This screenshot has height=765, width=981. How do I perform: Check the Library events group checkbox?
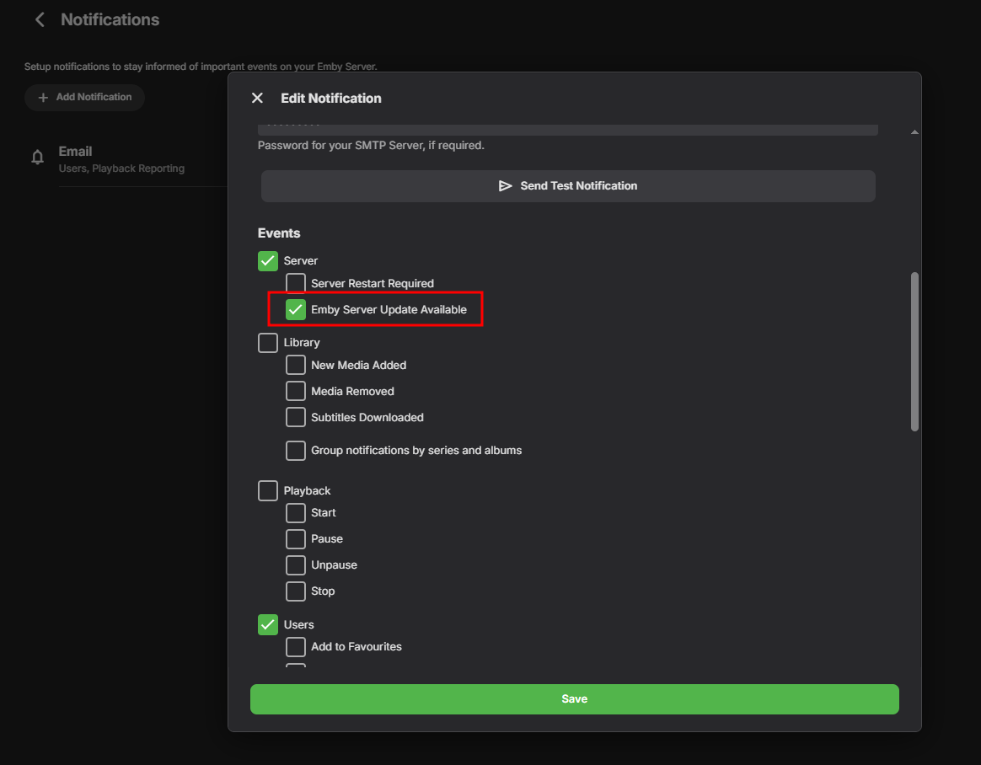(268, 343)
